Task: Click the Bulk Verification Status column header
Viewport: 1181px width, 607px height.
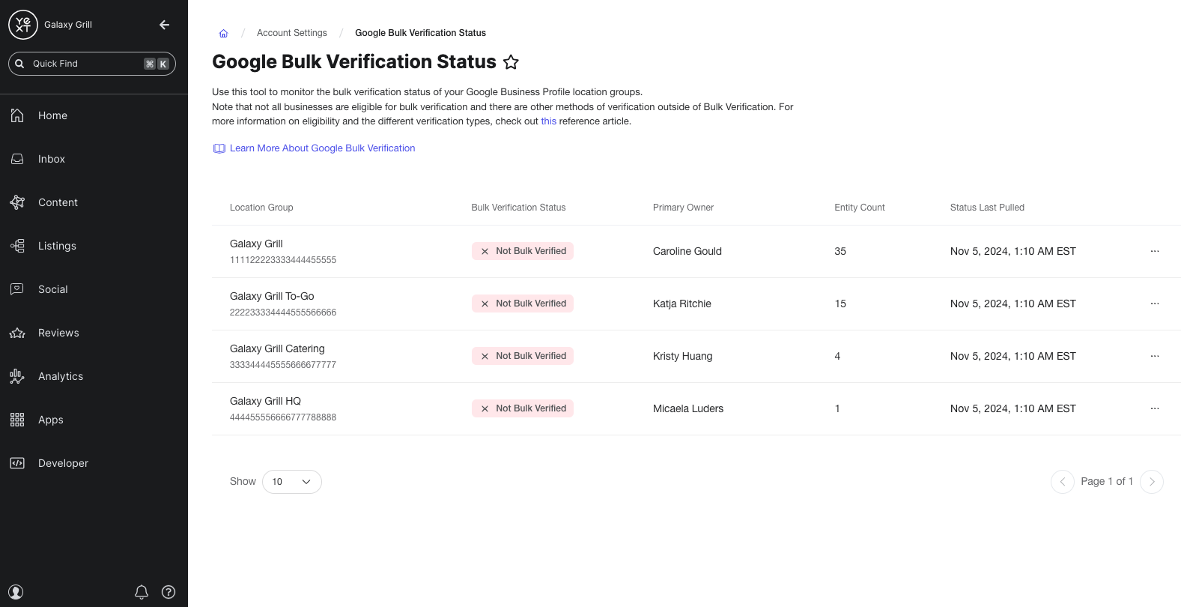Action: (x=518, y=208)
